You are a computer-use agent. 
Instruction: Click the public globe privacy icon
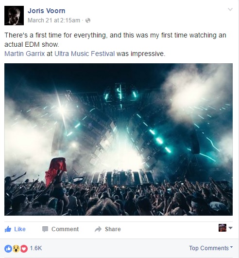point(88,20)
